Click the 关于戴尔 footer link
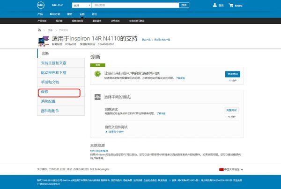 42,169
